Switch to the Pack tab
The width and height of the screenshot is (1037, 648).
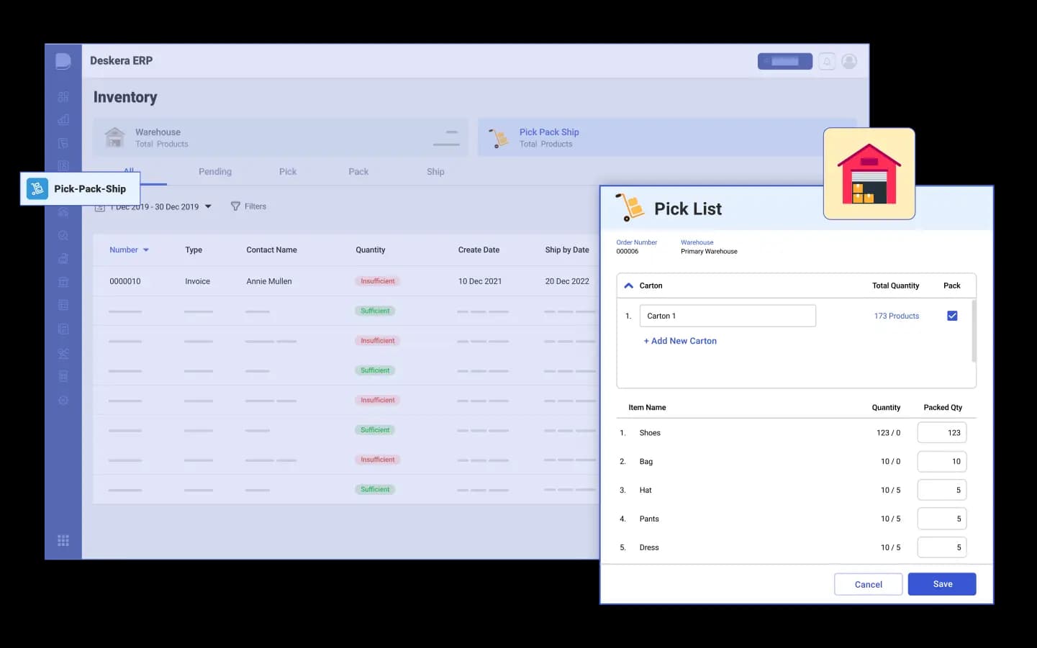pyautogui.click(x=358, y=172)
